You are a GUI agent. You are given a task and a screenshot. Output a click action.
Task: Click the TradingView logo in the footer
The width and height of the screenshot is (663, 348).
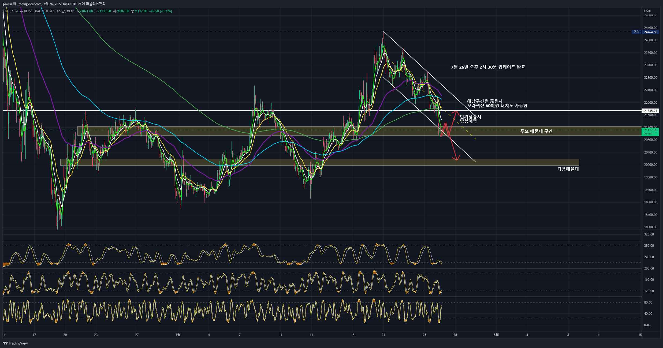pyautogui.click(x=15, y=343)
